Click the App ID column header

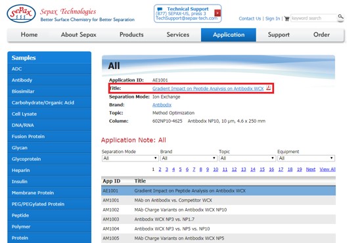coord(112,181)
